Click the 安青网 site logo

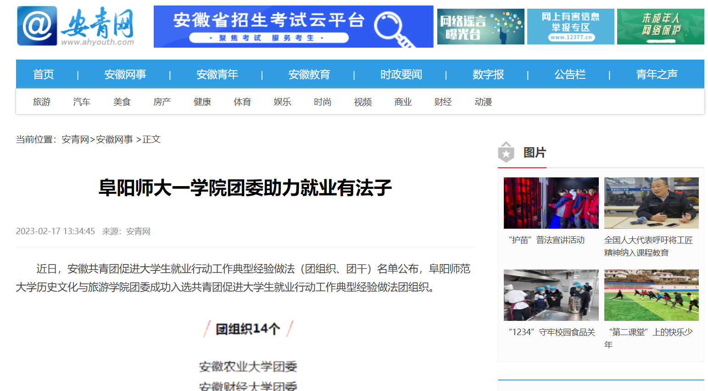tap(76, 26)
